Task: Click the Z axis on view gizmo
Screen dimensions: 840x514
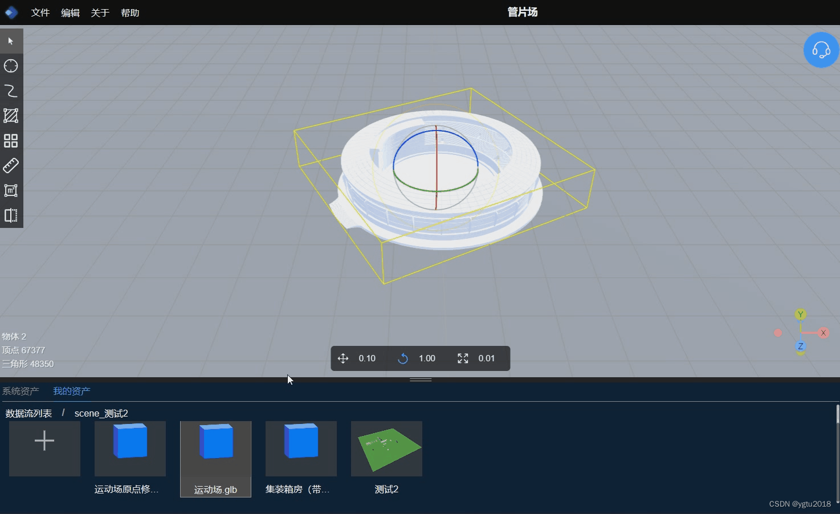Action: pos(801,346)
